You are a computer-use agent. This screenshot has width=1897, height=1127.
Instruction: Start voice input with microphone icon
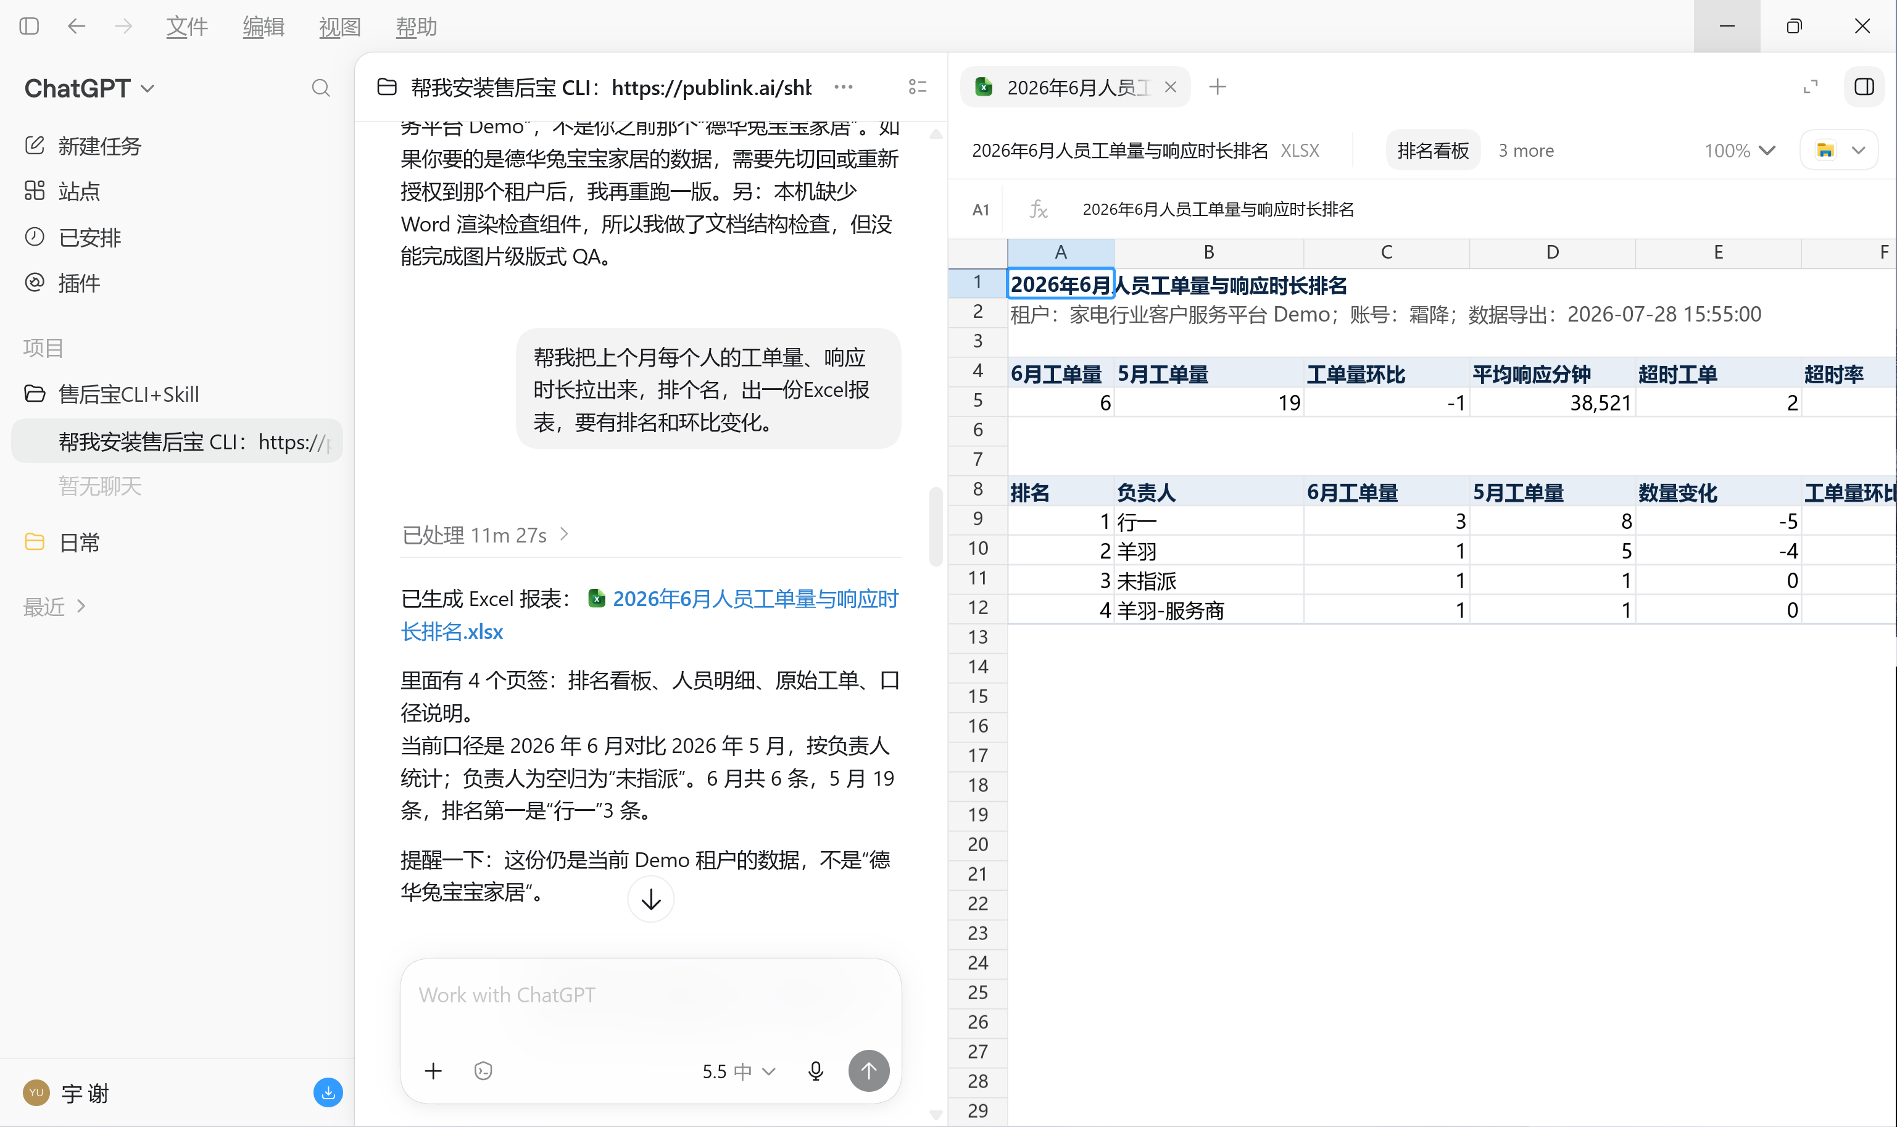coord(816,1071)
